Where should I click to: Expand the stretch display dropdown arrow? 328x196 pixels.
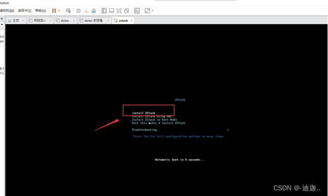click(152, 11)
